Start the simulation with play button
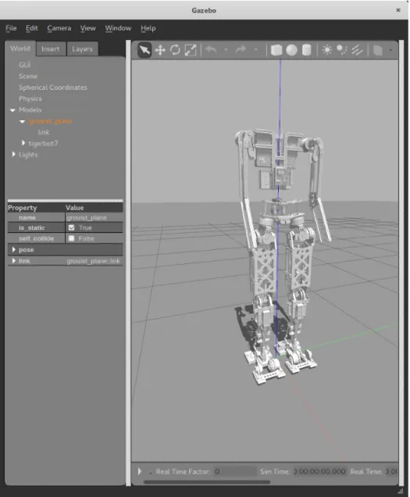Image resolution: width=410 pixels, height=497 pixels. click(140, 471)
